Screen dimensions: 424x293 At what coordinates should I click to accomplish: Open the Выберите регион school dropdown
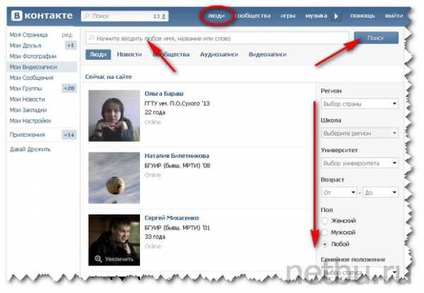(x=360, y=133)
